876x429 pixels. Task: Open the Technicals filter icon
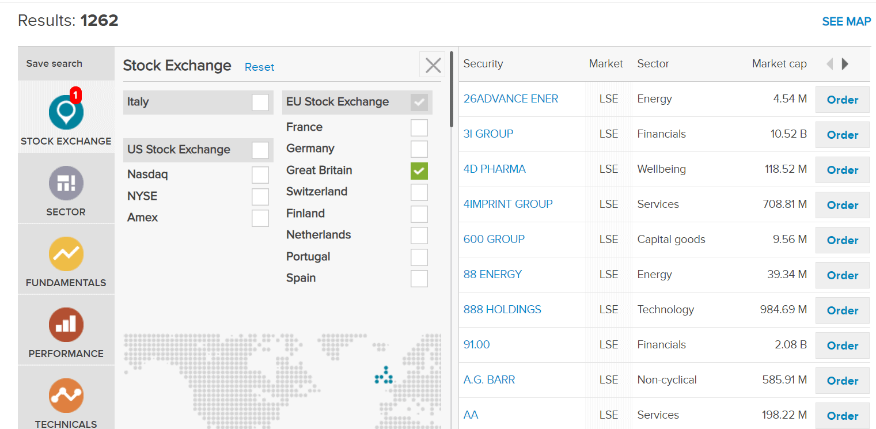(x=66, y=396)
